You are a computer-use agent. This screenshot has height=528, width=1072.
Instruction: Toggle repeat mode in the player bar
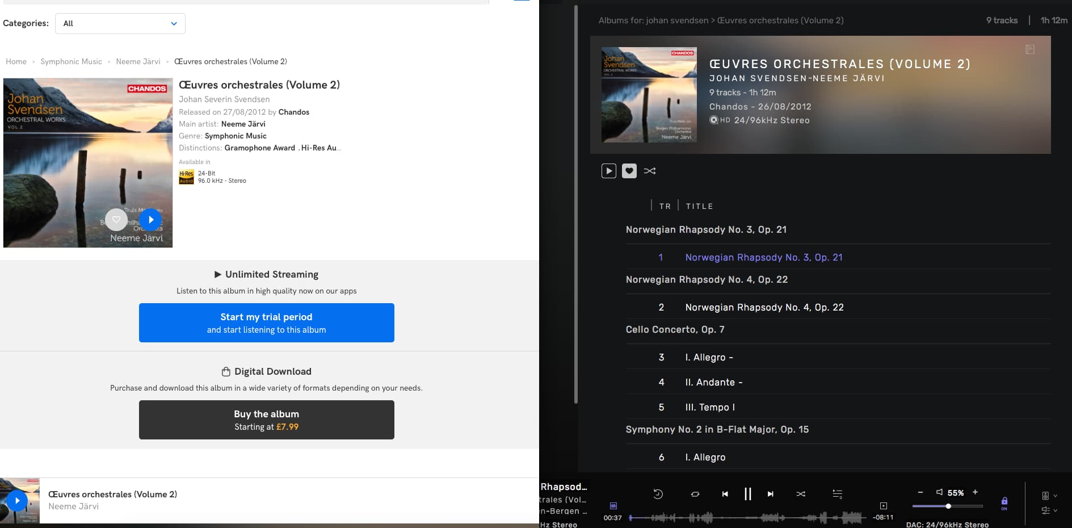695,494
